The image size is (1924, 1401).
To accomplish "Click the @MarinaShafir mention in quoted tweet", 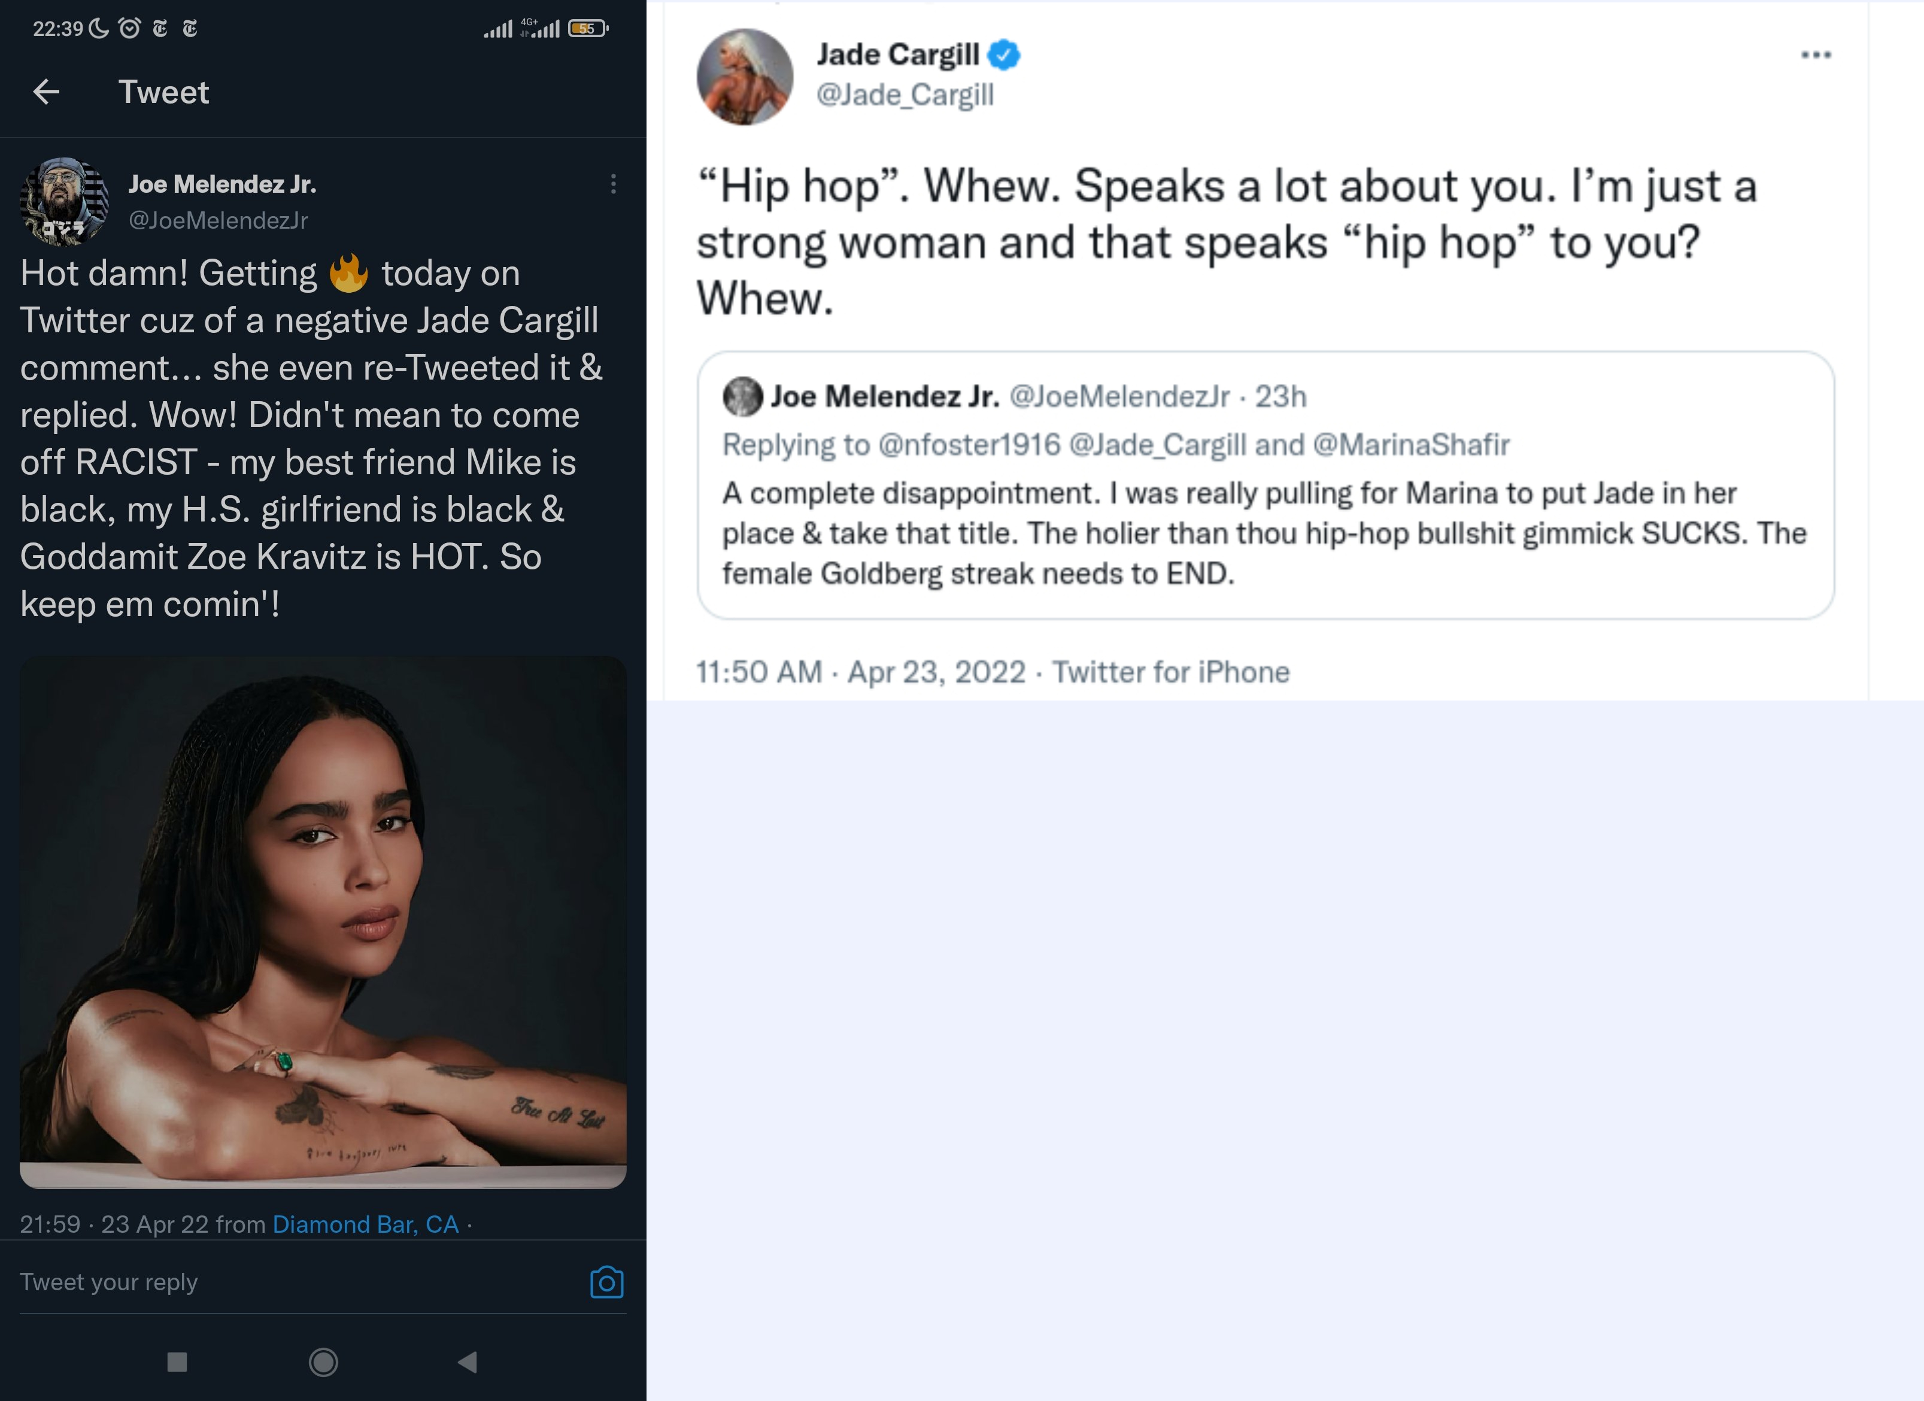I will (x=1411, y=445).
